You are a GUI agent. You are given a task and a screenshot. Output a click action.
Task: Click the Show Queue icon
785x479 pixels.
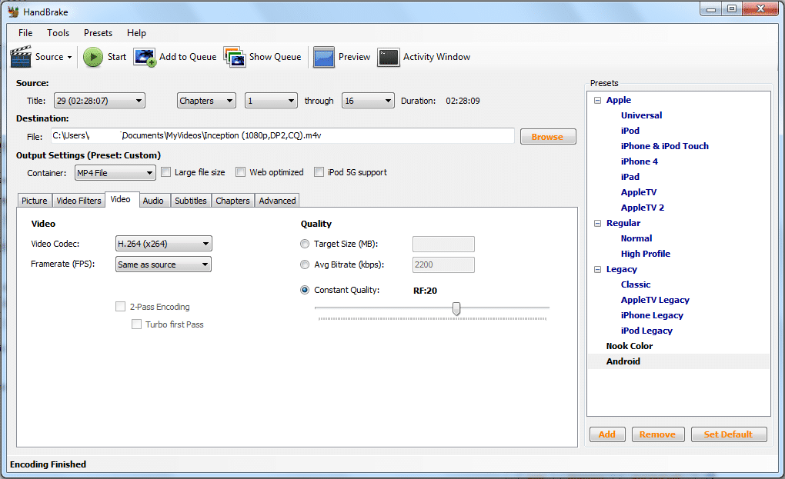tap(234, 57)
